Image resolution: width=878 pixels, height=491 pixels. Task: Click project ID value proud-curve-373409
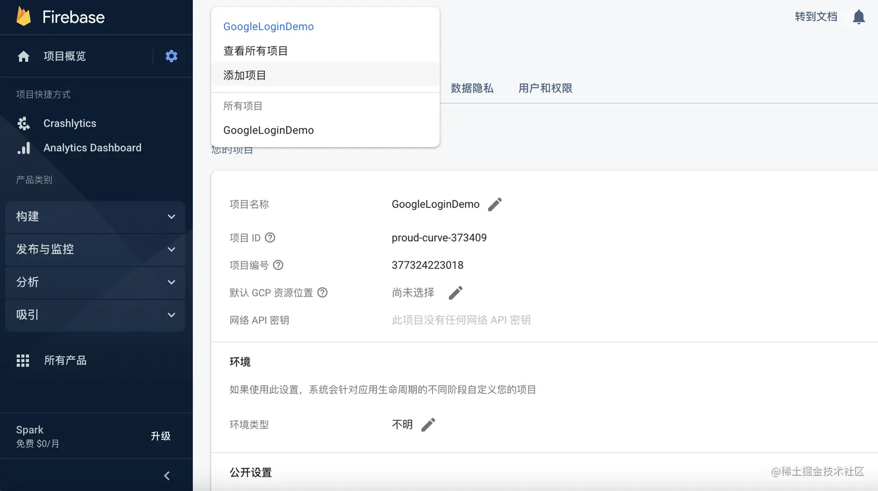pos(439,238)
